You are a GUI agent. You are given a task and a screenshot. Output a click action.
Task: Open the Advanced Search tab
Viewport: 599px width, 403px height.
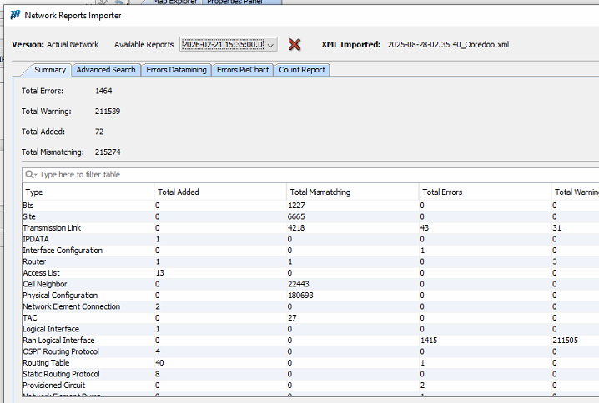(x=106, y=70)
